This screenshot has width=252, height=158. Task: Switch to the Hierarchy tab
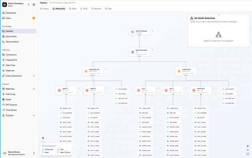(x=59, y=9)
